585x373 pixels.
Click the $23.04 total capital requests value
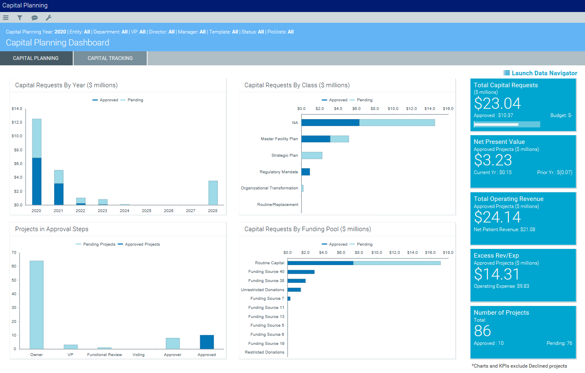pos(497,103)
